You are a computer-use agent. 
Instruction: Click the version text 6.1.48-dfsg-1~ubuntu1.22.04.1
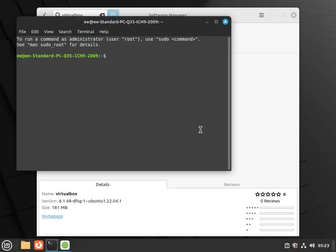(90, 201)
